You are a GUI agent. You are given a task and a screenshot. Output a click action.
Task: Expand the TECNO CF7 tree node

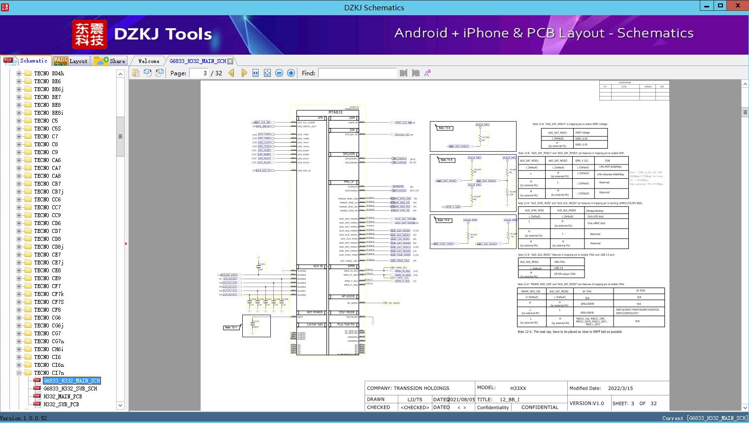tap(19, 286)
